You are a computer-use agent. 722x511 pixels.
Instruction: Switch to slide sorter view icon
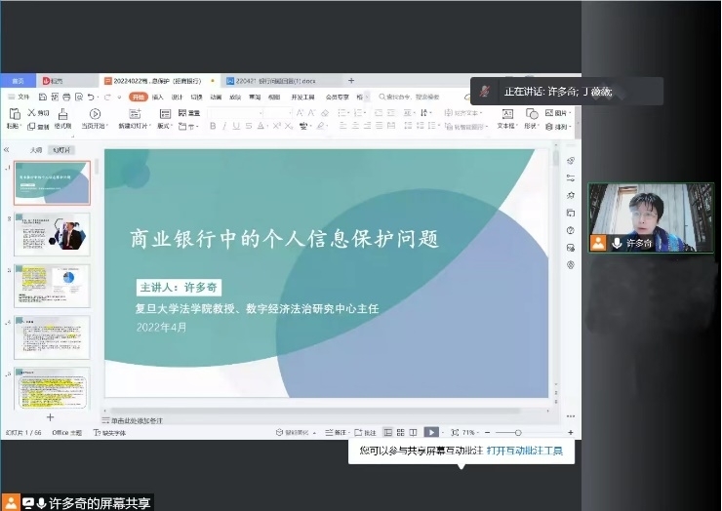401,432
